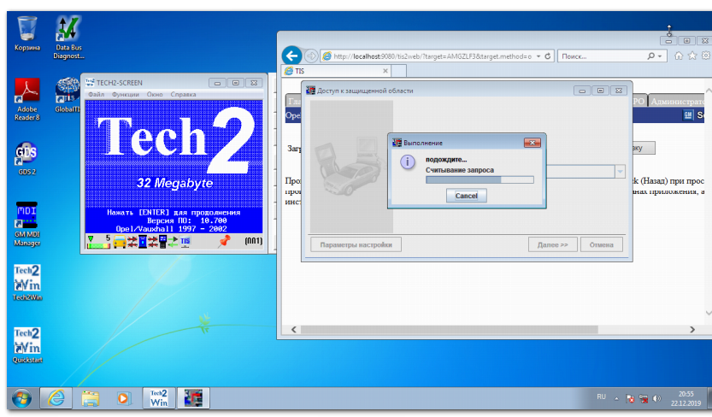Screen dimensions: 712x417
Task: Launch GDS 2 desktop shortcut
Action: click(x=26, y=158)
